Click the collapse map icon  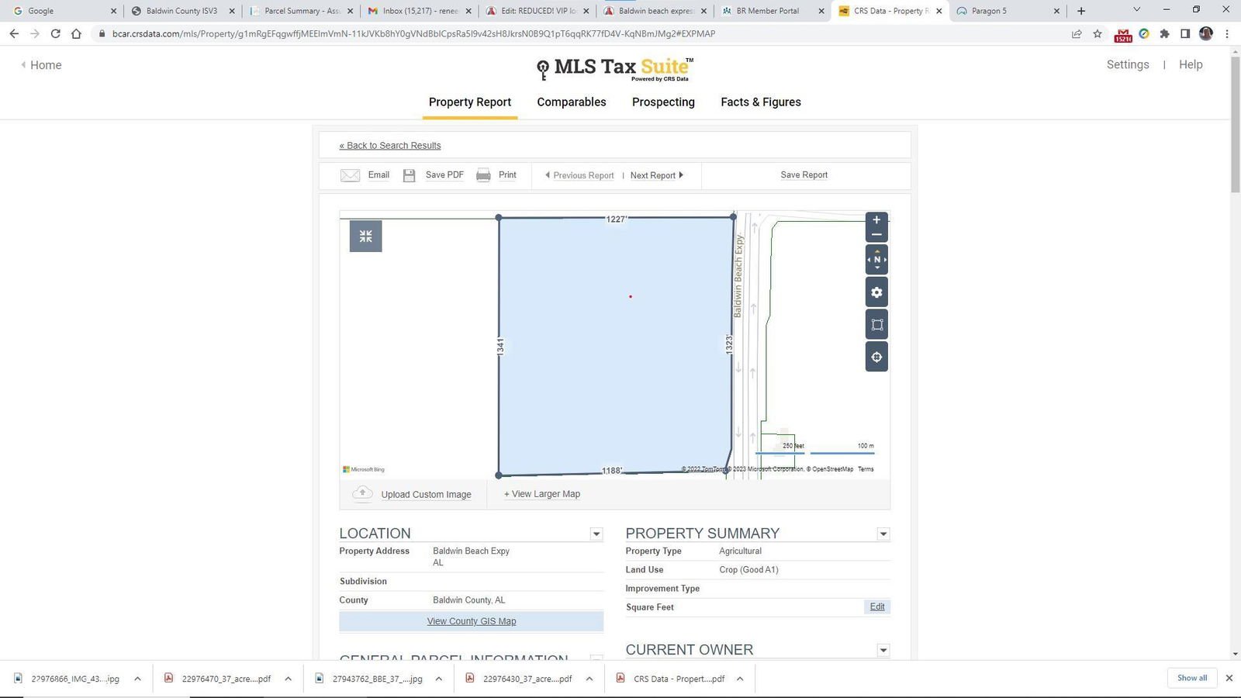(365, 237)
